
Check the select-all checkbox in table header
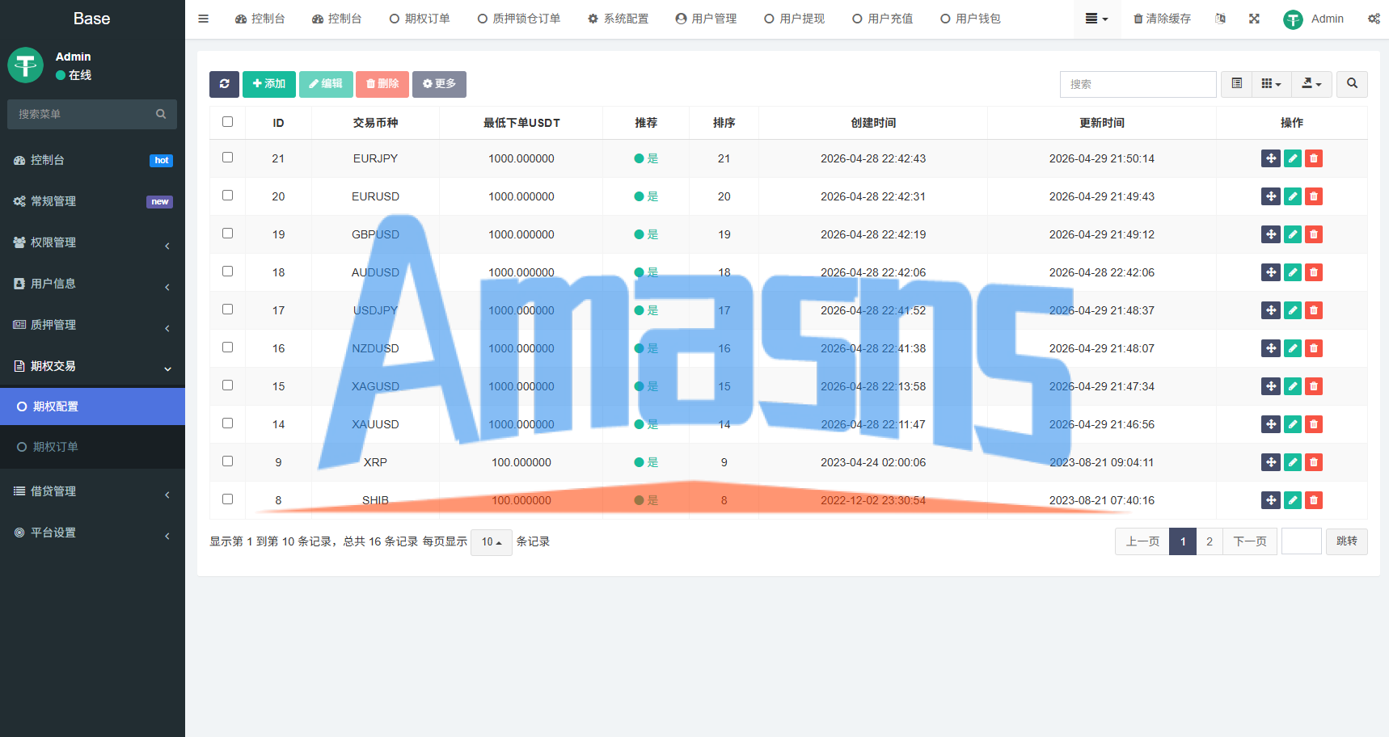(227, 122)
